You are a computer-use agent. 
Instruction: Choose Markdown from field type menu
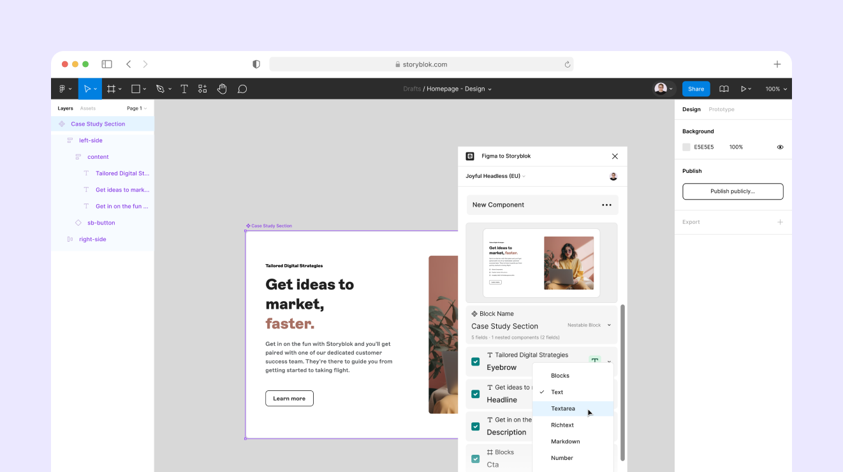(573, 441)
